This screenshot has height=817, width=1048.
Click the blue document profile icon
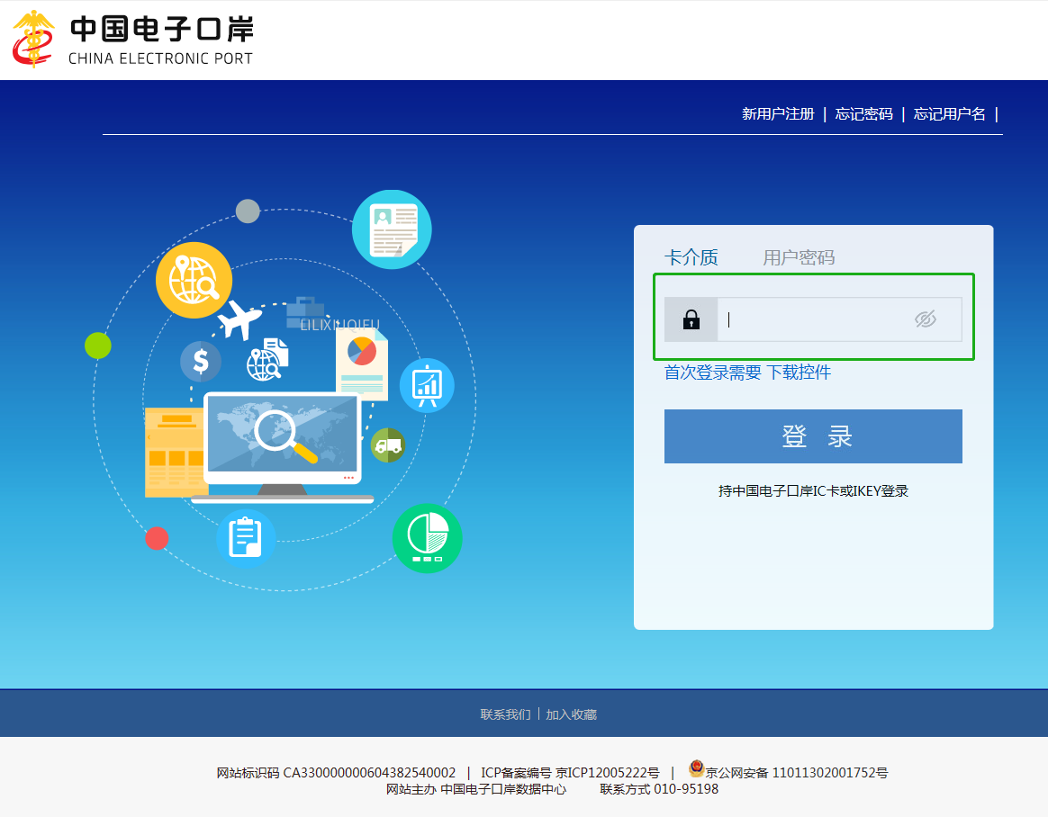[392, 229]
